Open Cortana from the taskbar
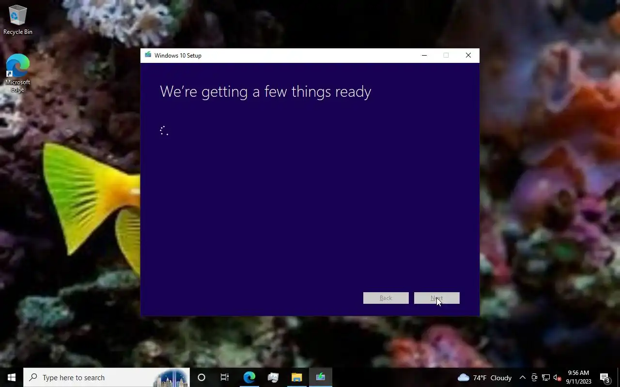This screenshot has height=387, width=620. coord(201,377)
